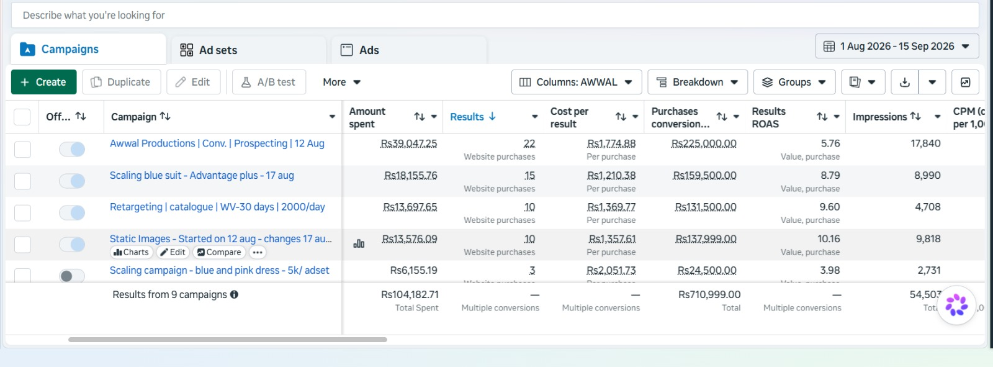Open the Columns: AWWAL dropdown

coord(577,82)
